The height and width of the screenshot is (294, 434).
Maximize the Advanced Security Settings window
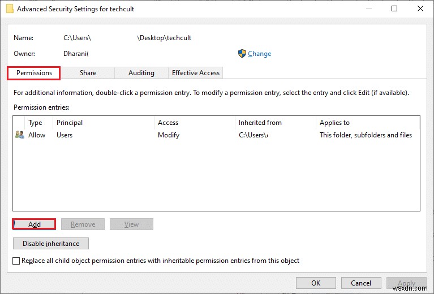point(394,8)
